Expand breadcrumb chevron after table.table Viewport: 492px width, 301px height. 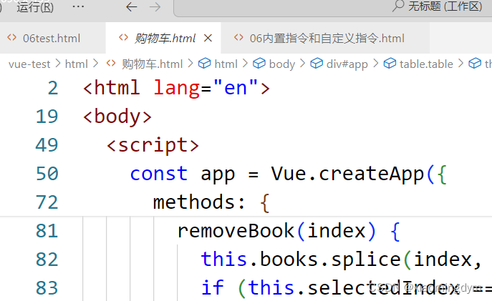click(x=460, y=64)
